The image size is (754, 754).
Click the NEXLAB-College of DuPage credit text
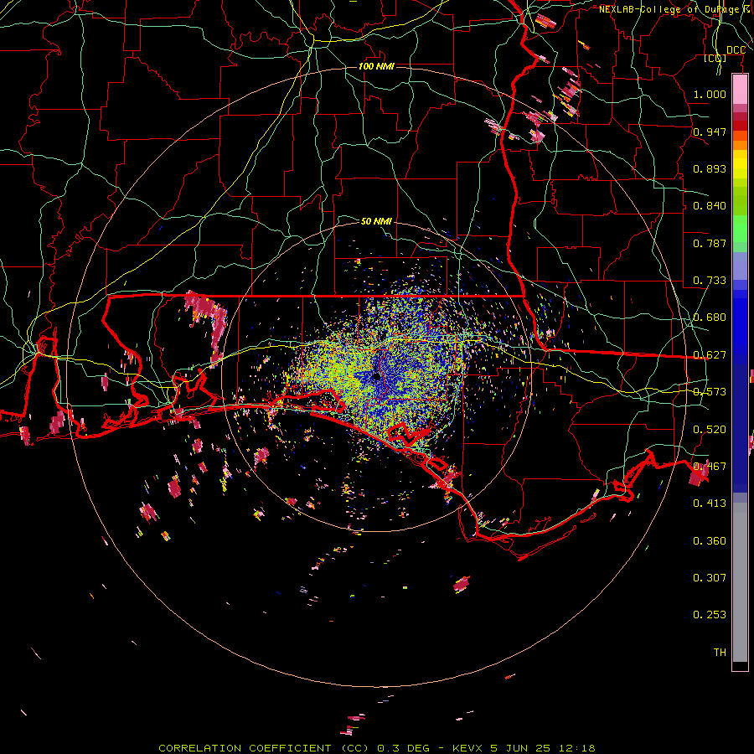coord(674,9)
